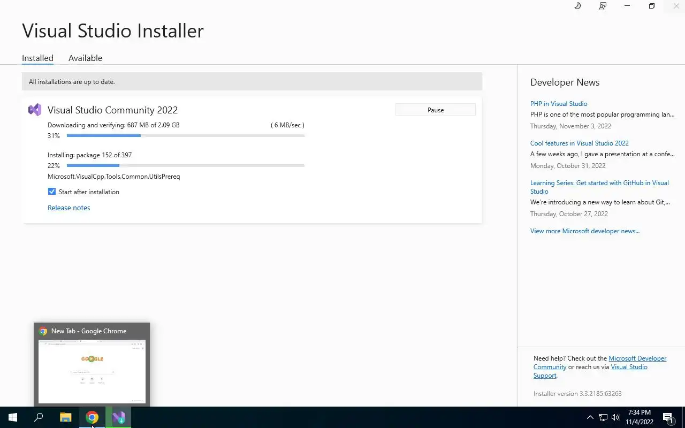Viewport: 685px width, 428px height.
Task: Click the 'Thursday, November 3, 2022' news date
Action: point(570,126)
